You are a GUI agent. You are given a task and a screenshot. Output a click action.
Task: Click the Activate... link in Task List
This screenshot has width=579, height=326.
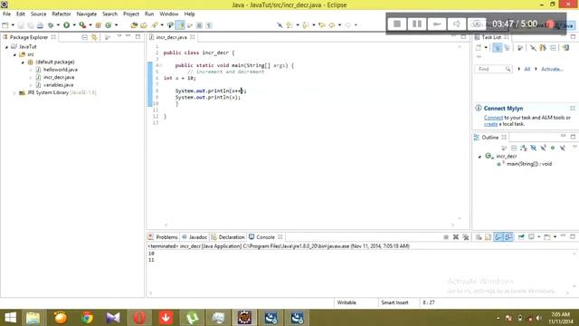[x=552, y=69]
